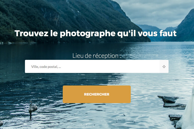Click the orange RECHERCHER button

[x=97, y=94]
